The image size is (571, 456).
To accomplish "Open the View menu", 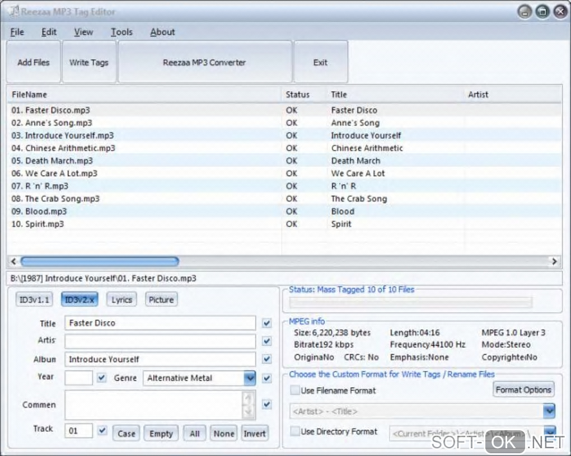I will tap(83, 32).
